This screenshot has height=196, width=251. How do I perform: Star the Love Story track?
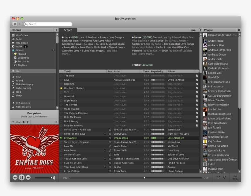click(x=61, y=150)
